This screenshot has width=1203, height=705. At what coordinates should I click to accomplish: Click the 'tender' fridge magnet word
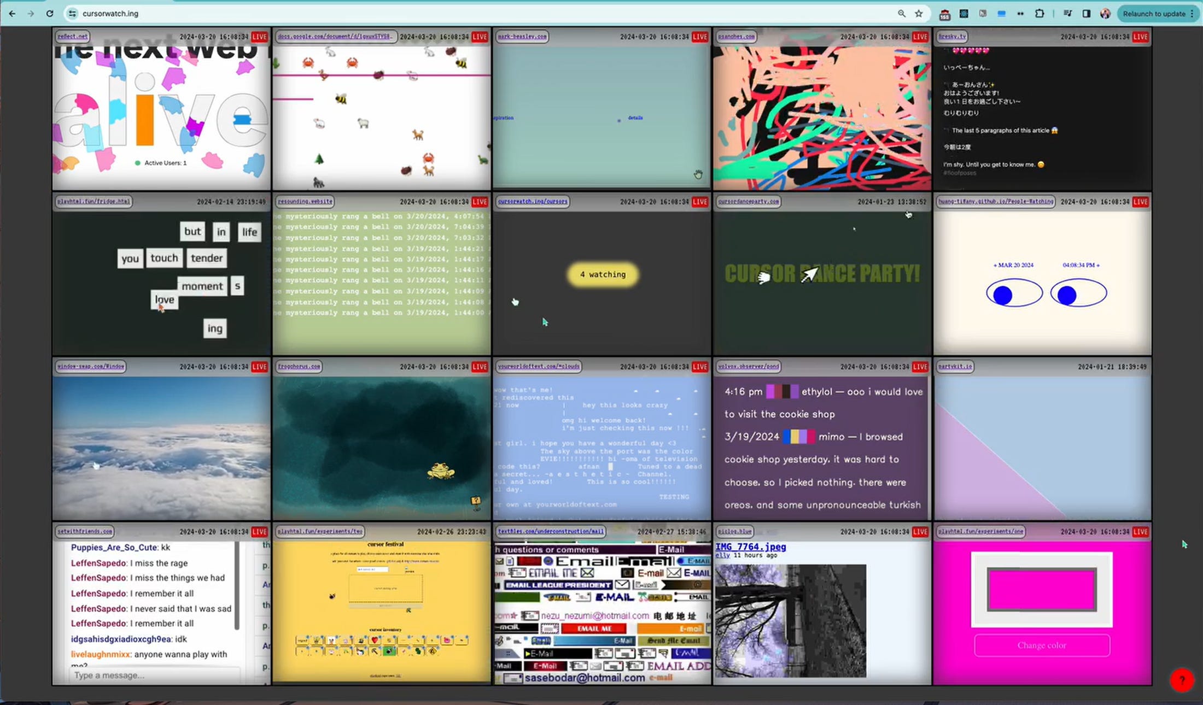tap(207, 258)
